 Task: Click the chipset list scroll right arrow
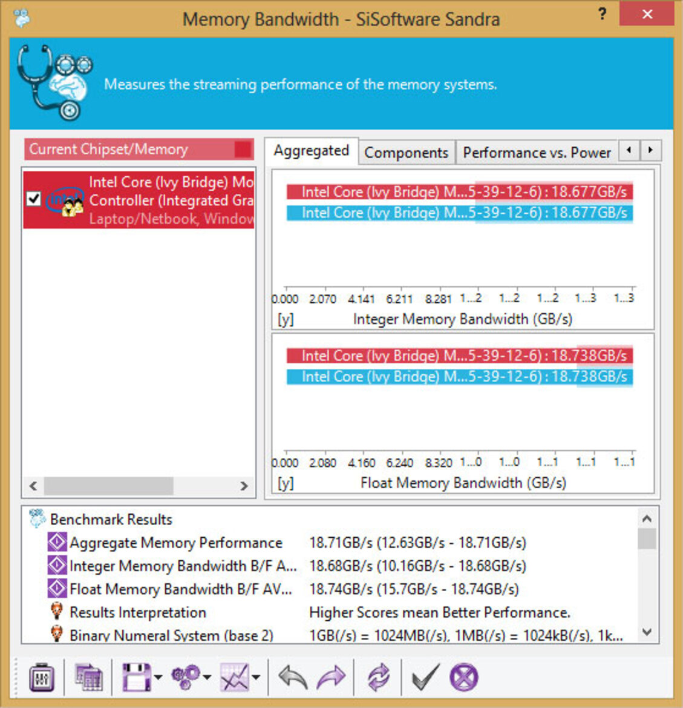click(x=244, y=486)
